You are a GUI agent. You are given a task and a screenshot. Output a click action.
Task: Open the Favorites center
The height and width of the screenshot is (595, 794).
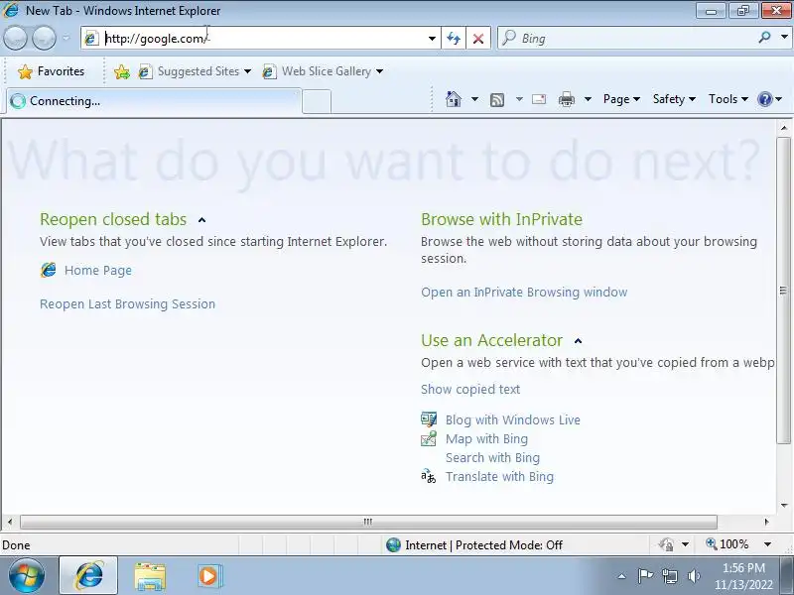point(51,71)
